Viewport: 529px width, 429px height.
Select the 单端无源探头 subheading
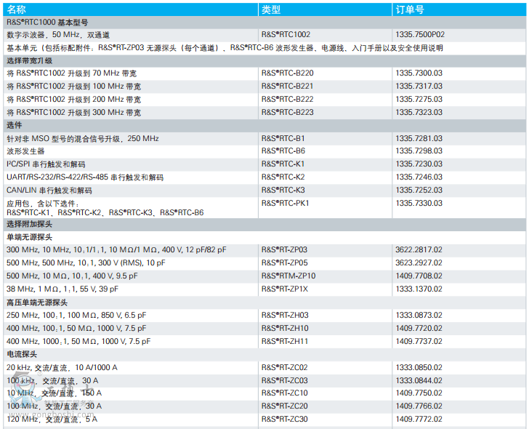point(30,237)
